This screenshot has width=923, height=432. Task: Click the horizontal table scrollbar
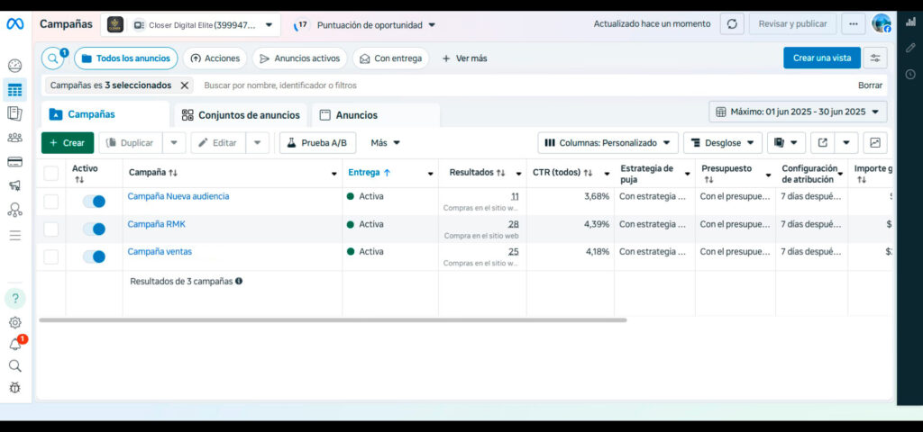click(x=333, y=320)
